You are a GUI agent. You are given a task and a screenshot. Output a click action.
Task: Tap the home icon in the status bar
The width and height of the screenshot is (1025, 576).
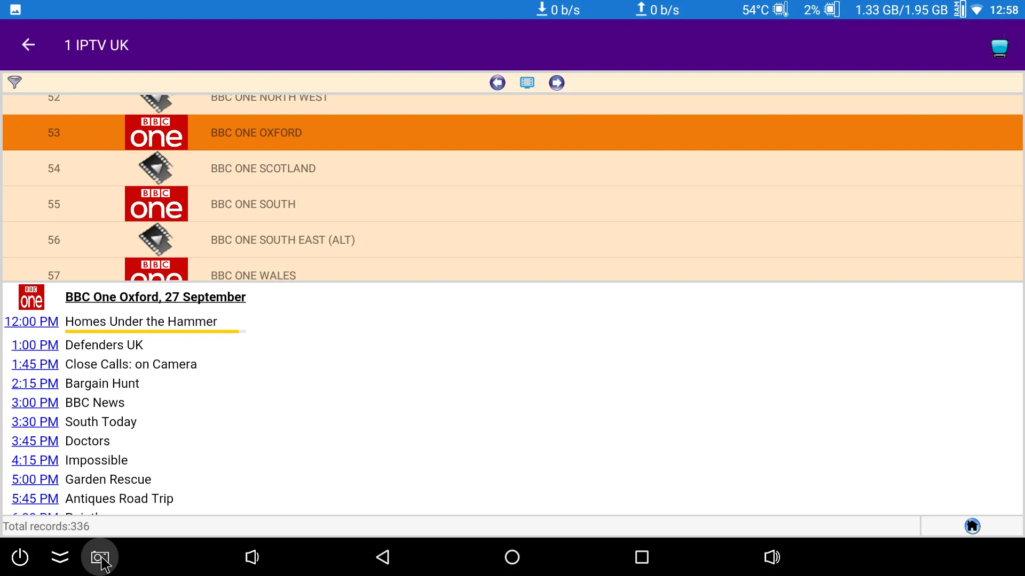(x=973, y=526)
